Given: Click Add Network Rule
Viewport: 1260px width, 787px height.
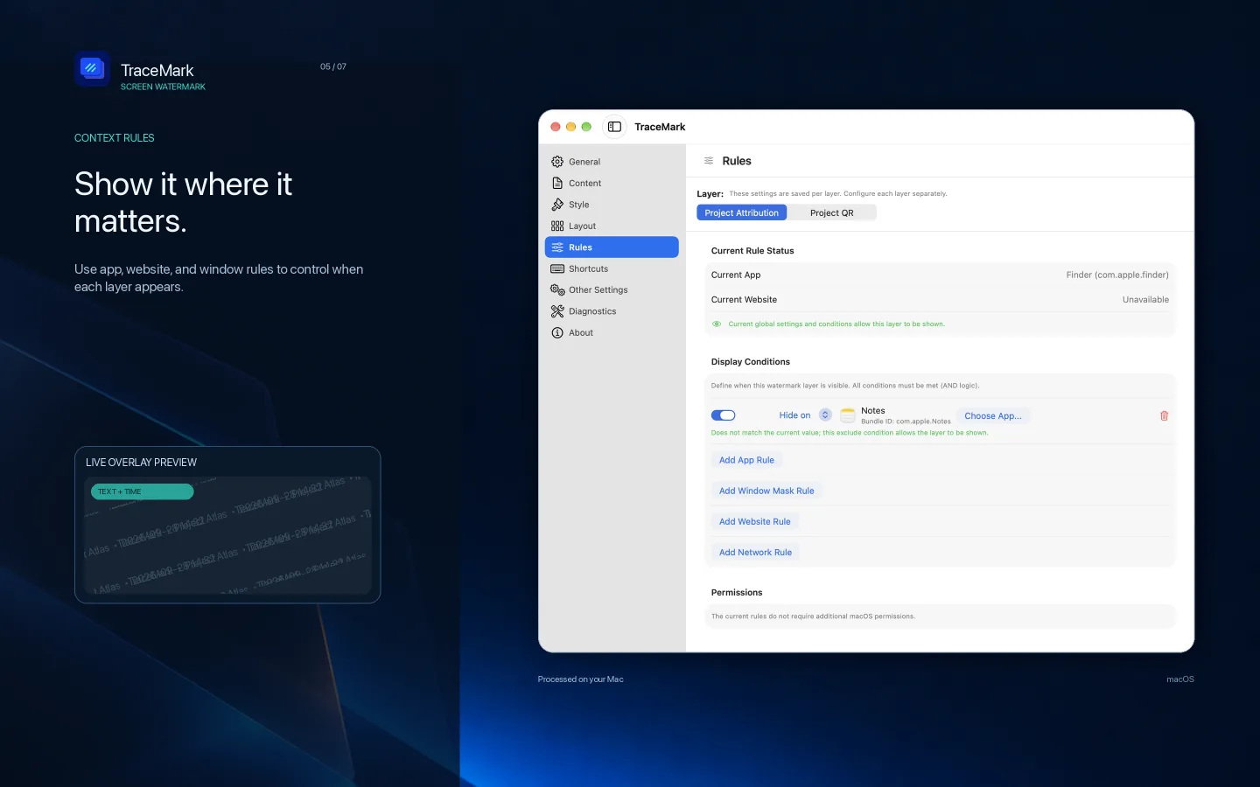Looking at the screenshot, I should [x=755, y=553].
